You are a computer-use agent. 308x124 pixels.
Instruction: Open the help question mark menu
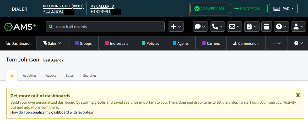pos(281,27)
